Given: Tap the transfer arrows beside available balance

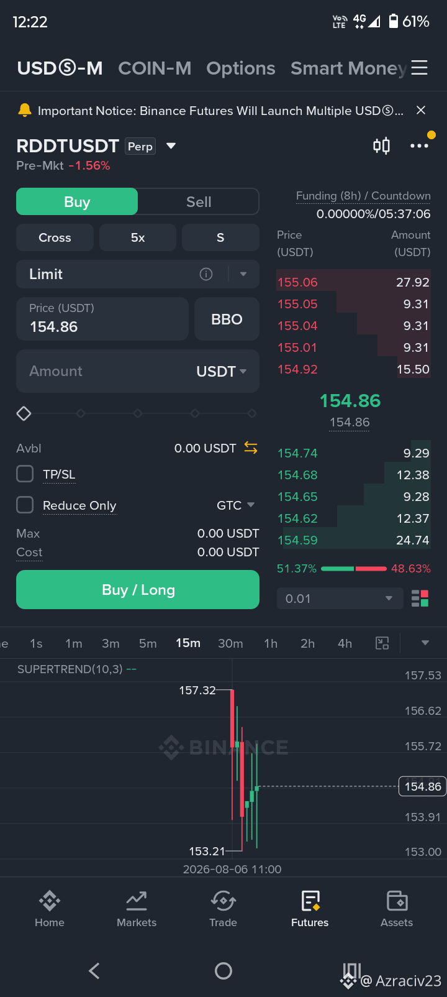Looking at the screenshot, I should pos(251,448).
